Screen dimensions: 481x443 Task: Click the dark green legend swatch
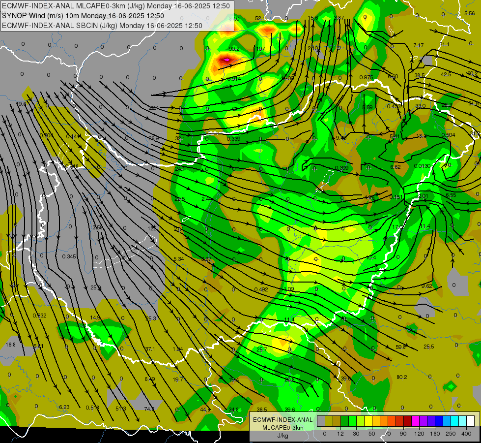(345, 421)
